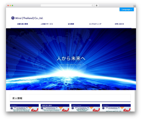Viewport: 142px width, 120px height.
Task: Open the コンサルティング menu item
Action: [x=95, y=24]
